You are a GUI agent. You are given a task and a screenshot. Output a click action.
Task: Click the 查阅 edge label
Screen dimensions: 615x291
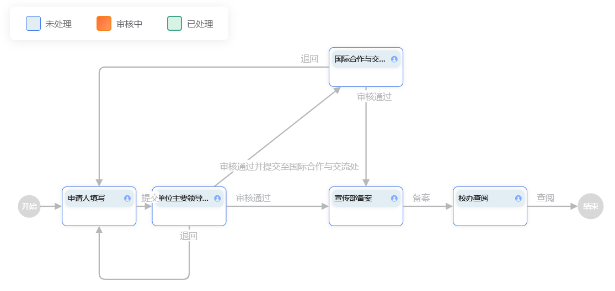point(546,198)
